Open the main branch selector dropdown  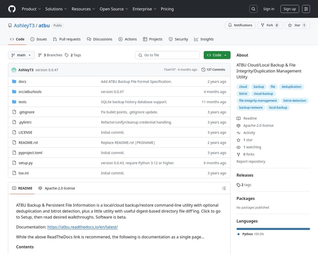(21, 55)
